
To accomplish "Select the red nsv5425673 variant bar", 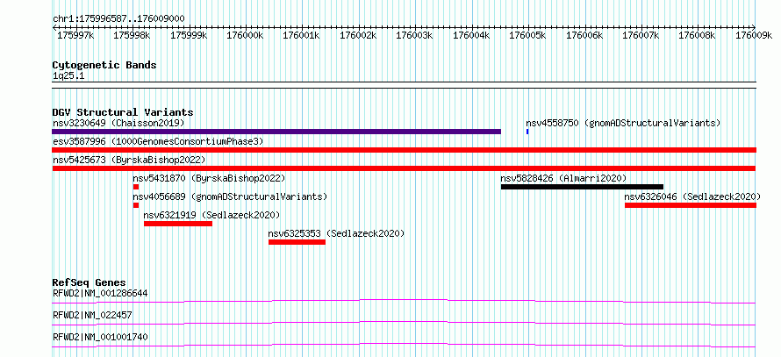I will [x=404, y=168].
